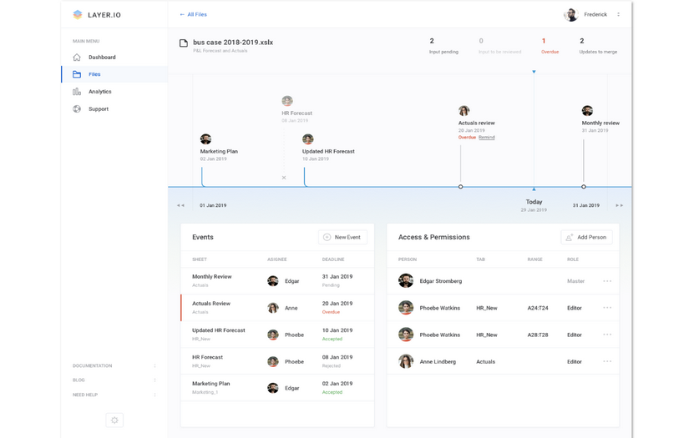Click Anne Lindberg's avatar in permissions
The image size is (689, 438).
pyautogui.click(x=406, y=361)
